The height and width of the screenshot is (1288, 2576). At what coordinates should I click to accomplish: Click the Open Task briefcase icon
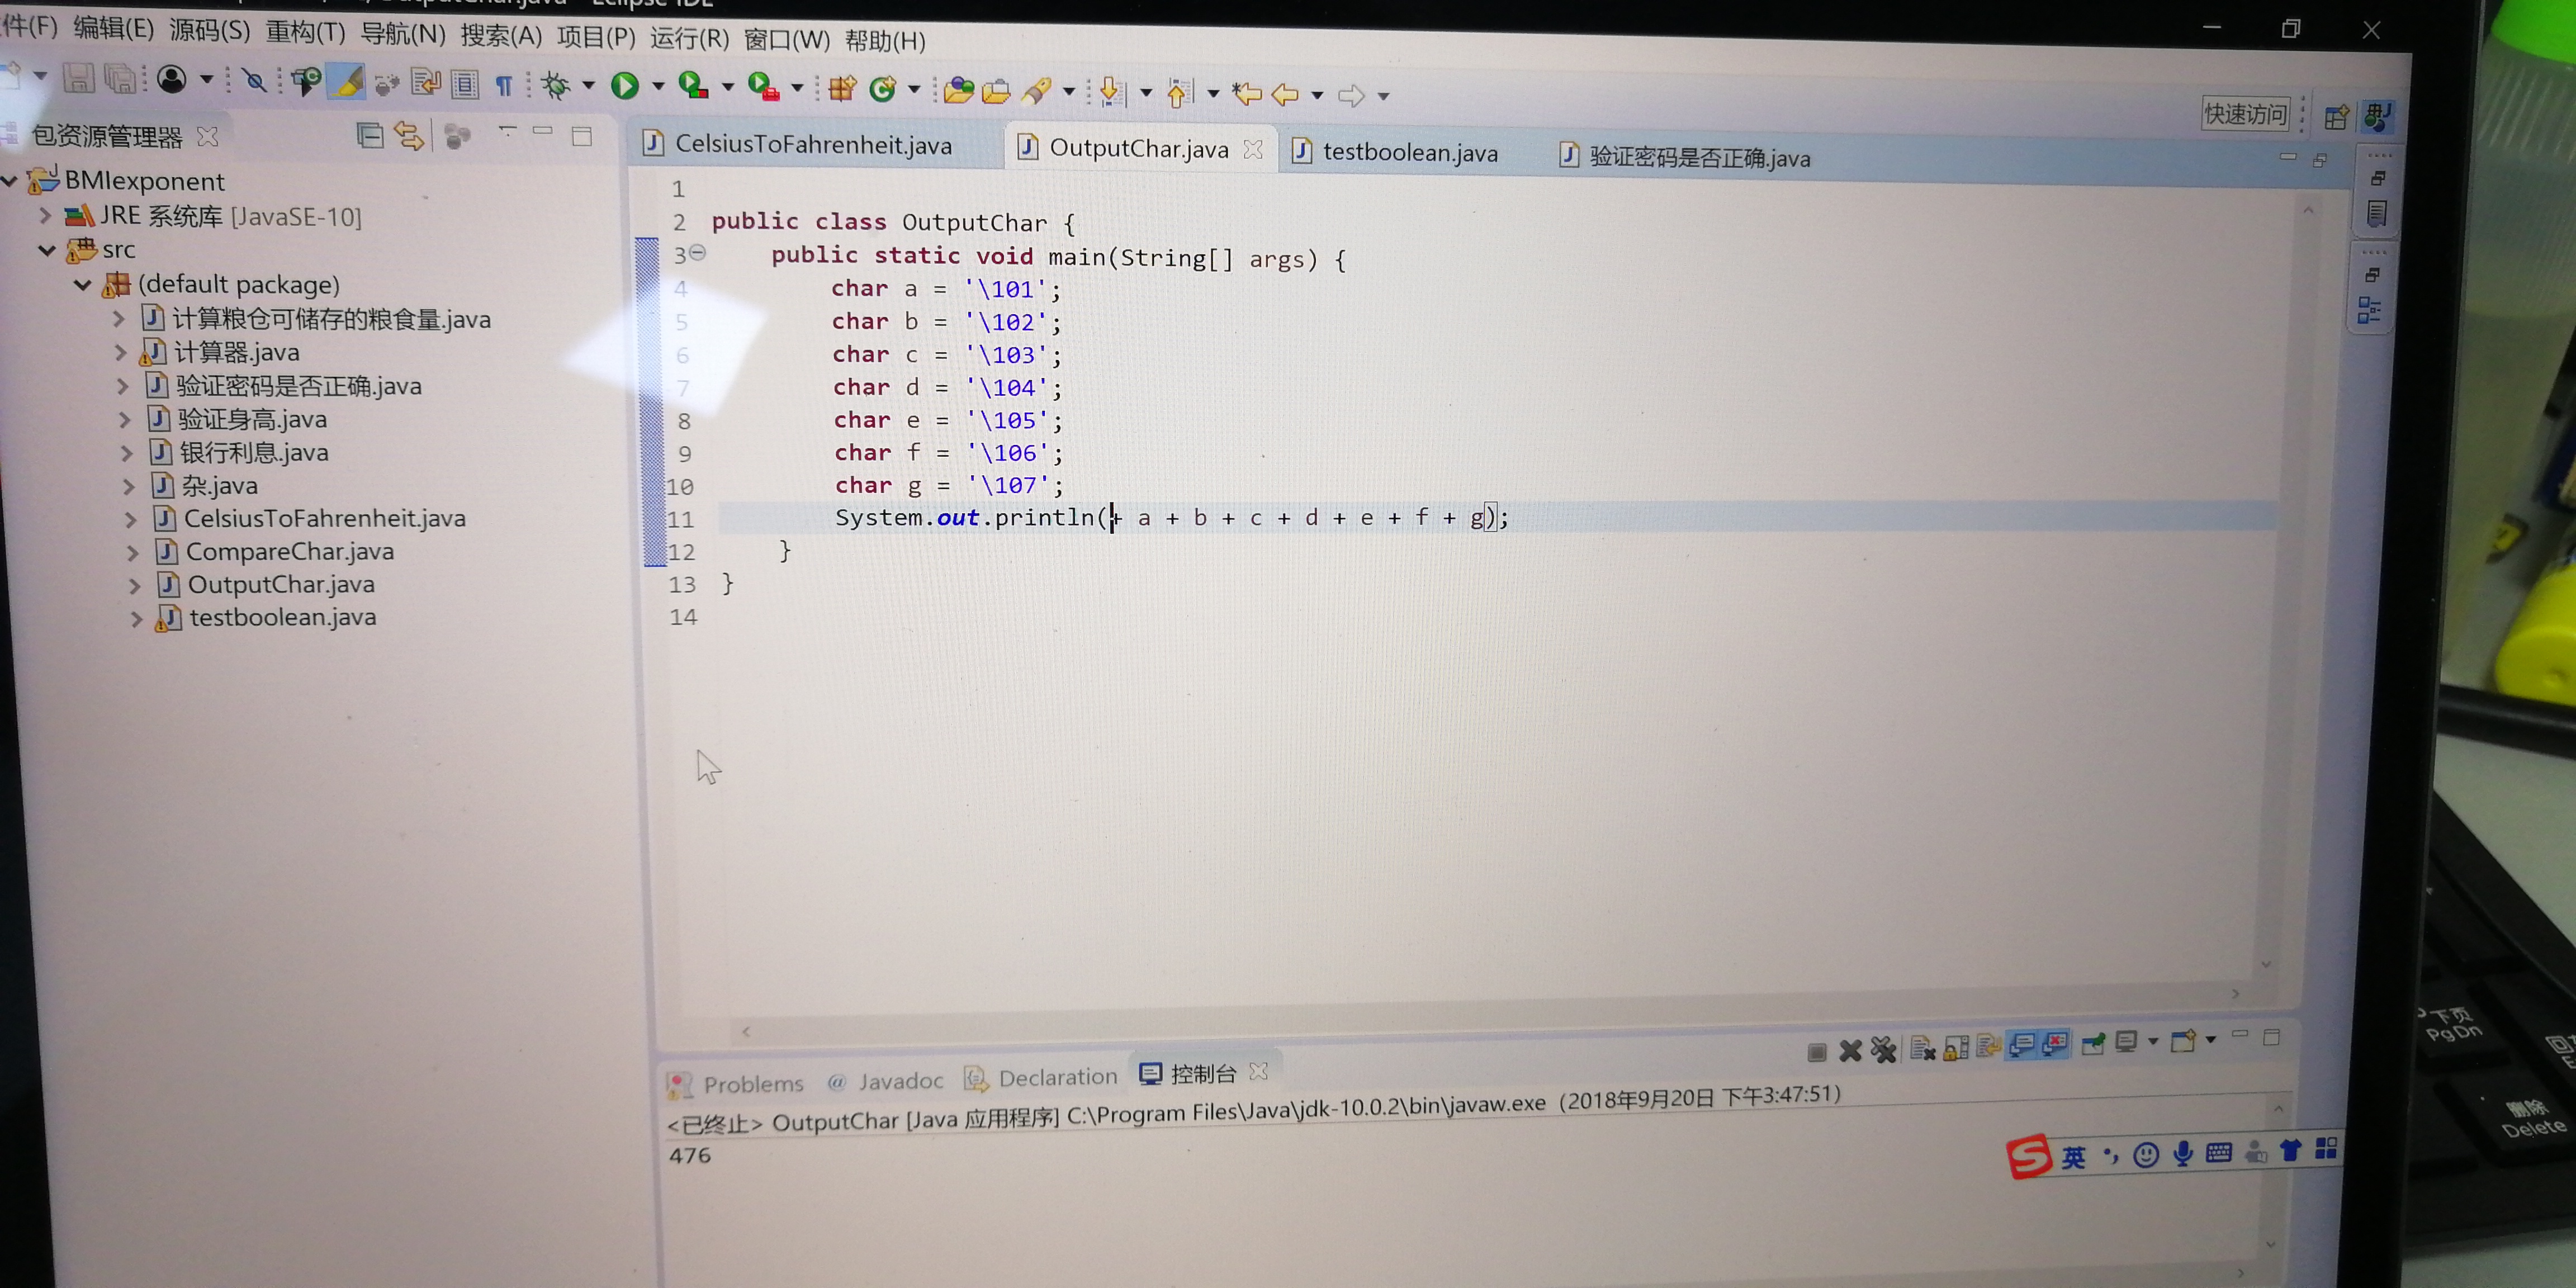pos(996,93)
